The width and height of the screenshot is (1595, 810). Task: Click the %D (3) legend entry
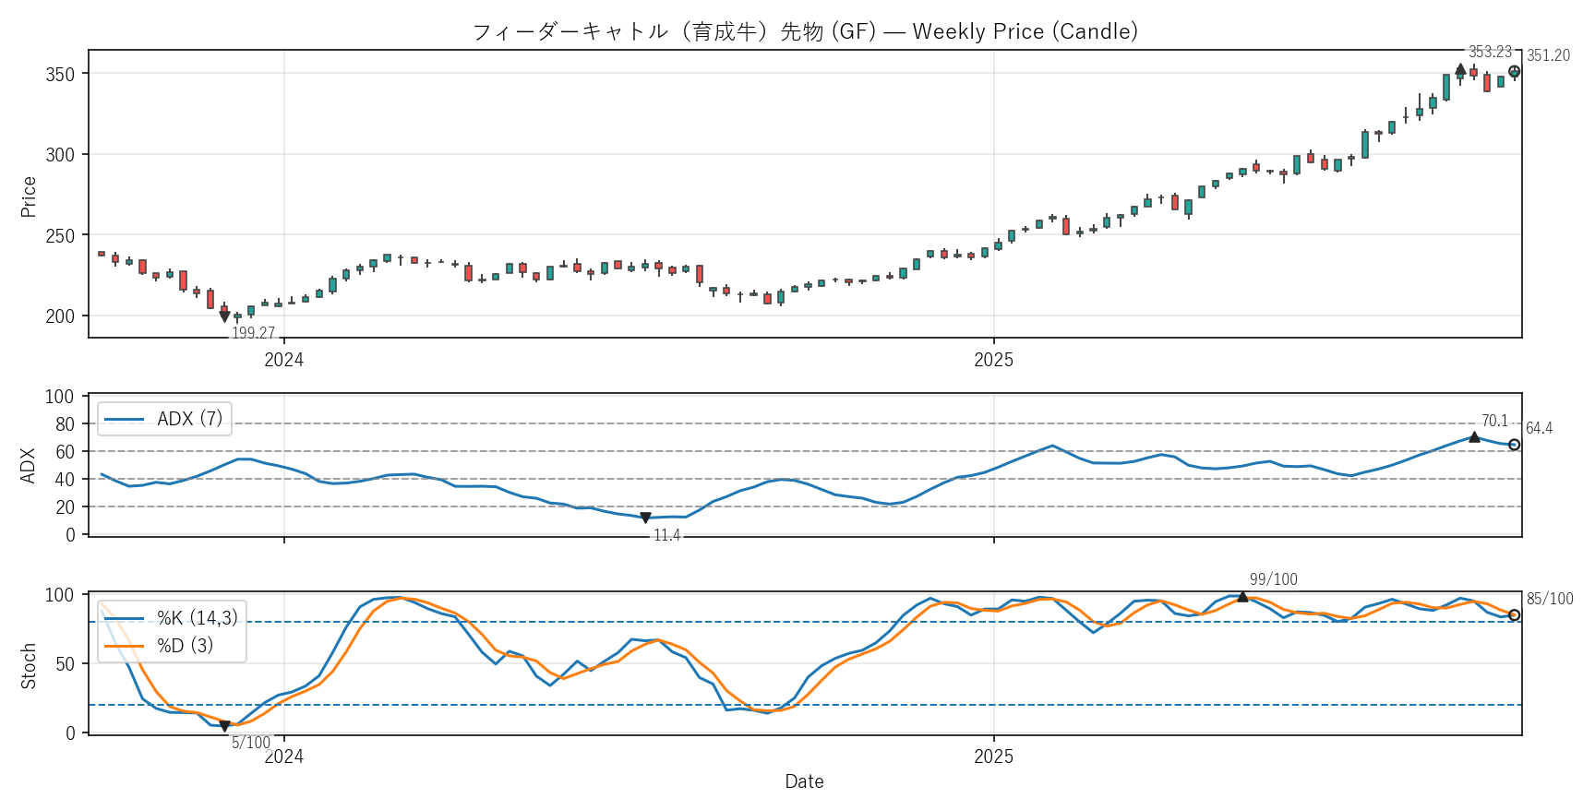(x=185, y=646)
